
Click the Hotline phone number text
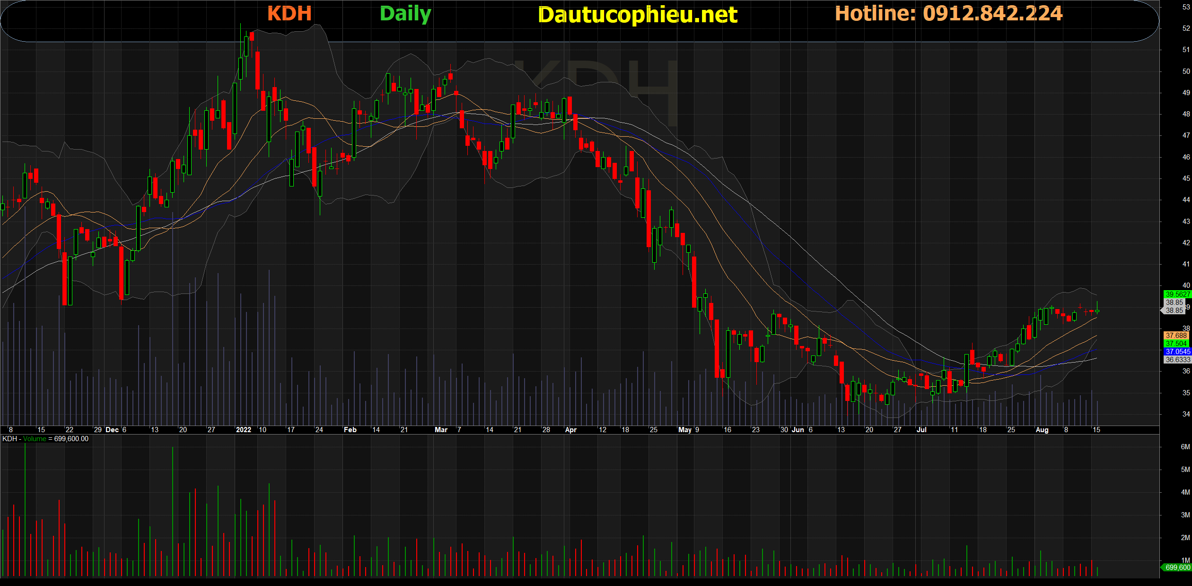click(x=948, y=13)
